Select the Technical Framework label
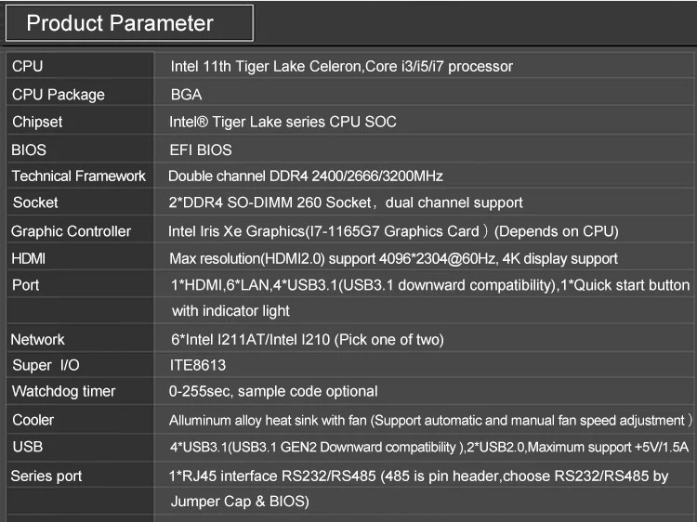 click(x=79, y=176)
